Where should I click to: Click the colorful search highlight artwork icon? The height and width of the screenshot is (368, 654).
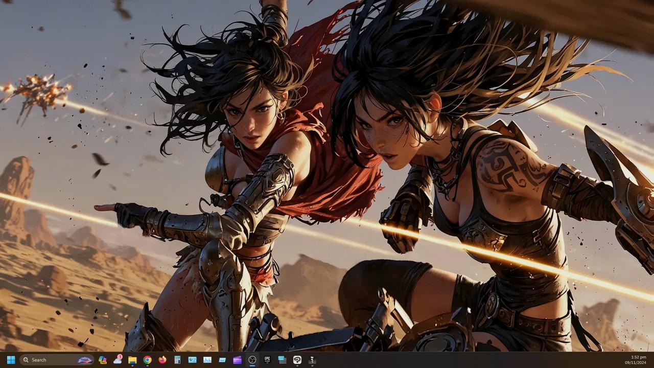tap(84, 360)
